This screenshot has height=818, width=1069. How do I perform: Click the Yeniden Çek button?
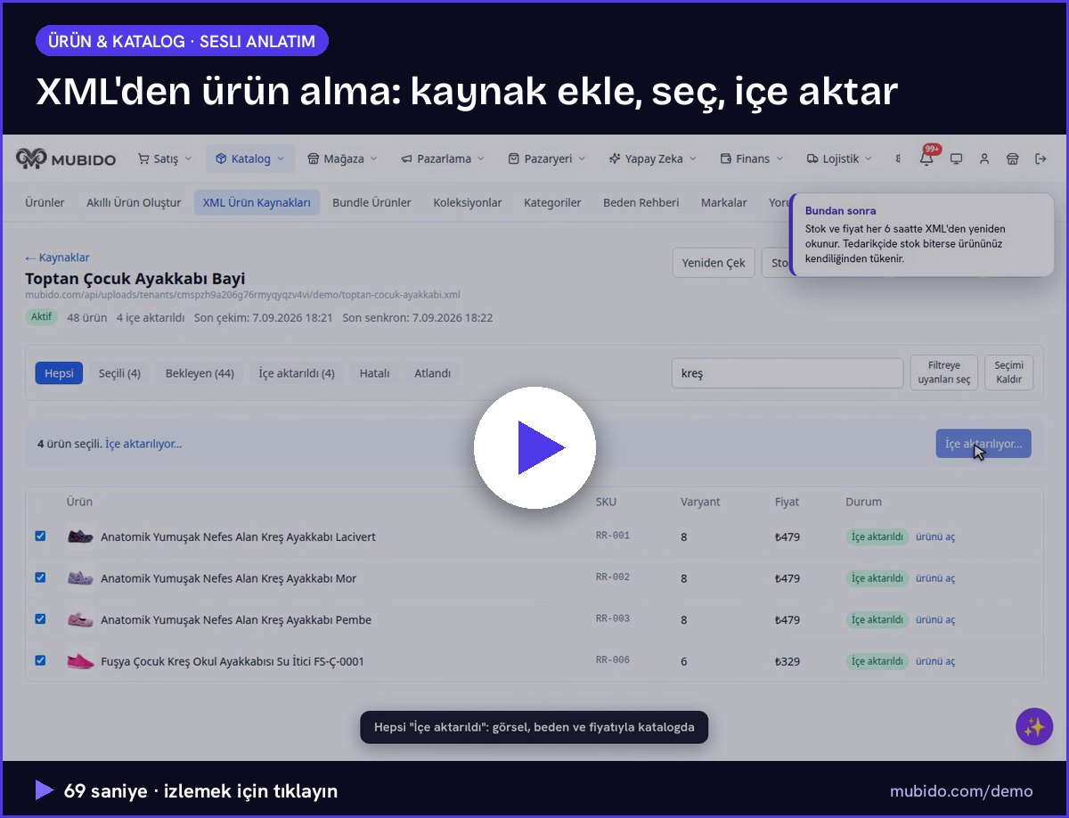point(714,263)
